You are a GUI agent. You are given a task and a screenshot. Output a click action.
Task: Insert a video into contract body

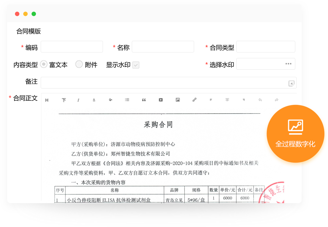[x=161, y=100]
